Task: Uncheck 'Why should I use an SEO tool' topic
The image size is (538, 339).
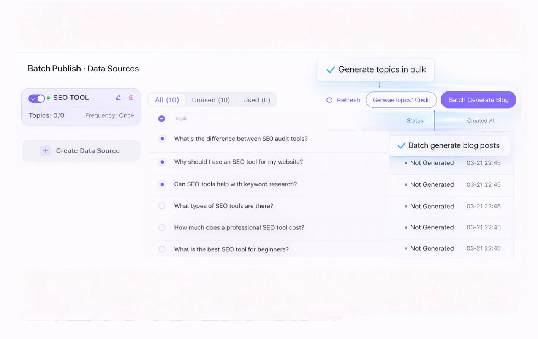Action: (162, 162)
